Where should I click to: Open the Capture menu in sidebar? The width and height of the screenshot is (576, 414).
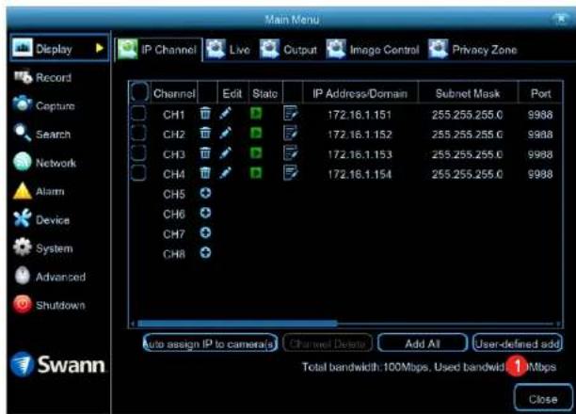point(44,105)
